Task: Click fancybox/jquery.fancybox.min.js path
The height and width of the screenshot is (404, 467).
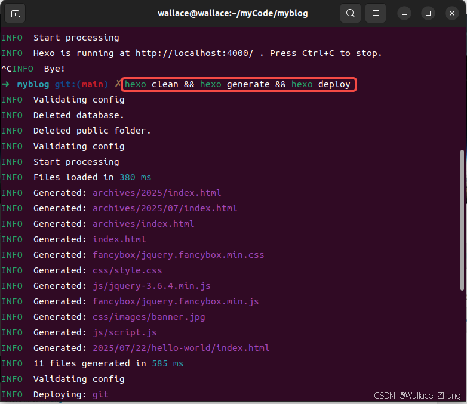Action: [176, 301]
